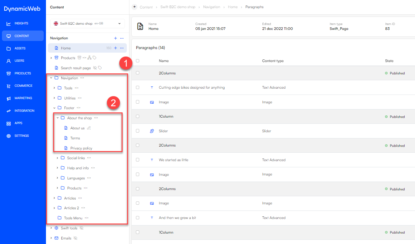Expand the Social links folder
The height and width of the screenshot is (244, 415).
(58, 158)
